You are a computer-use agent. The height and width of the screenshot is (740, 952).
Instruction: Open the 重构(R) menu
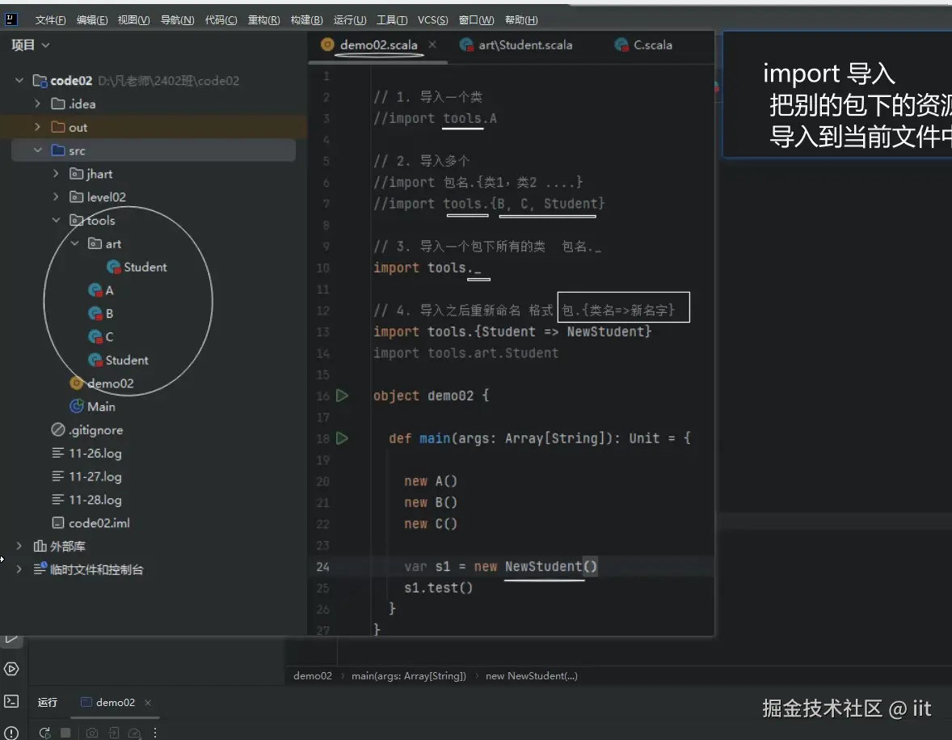[x=263, y=20]
